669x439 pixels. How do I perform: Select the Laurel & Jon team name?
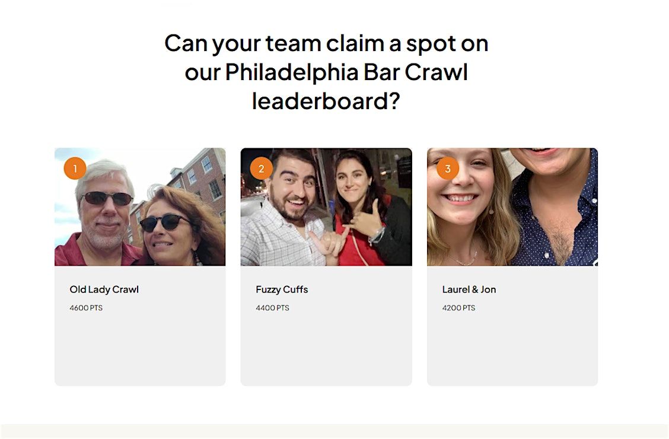click(469, 290)
